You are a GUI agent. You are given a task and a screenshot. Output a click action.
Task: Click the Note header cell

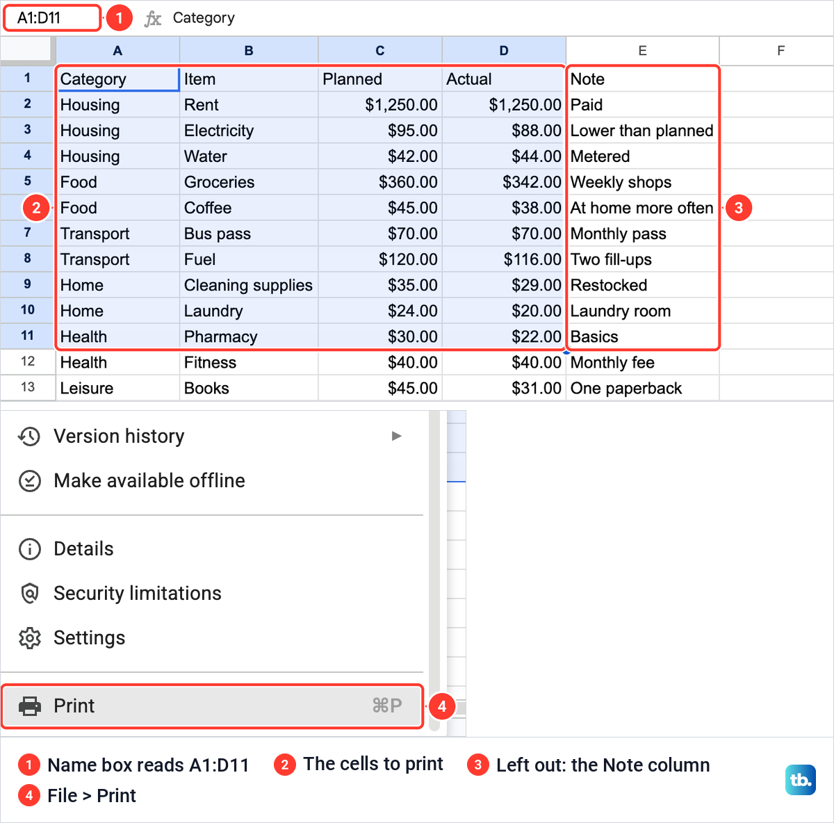pyautogui.click(x=642, y=79)
